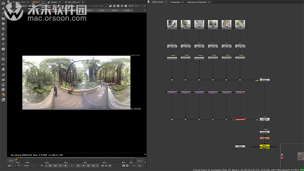Viewport: 304px width, 171px height.
Task: Select the orange node above the Write node
Action: 265,138
